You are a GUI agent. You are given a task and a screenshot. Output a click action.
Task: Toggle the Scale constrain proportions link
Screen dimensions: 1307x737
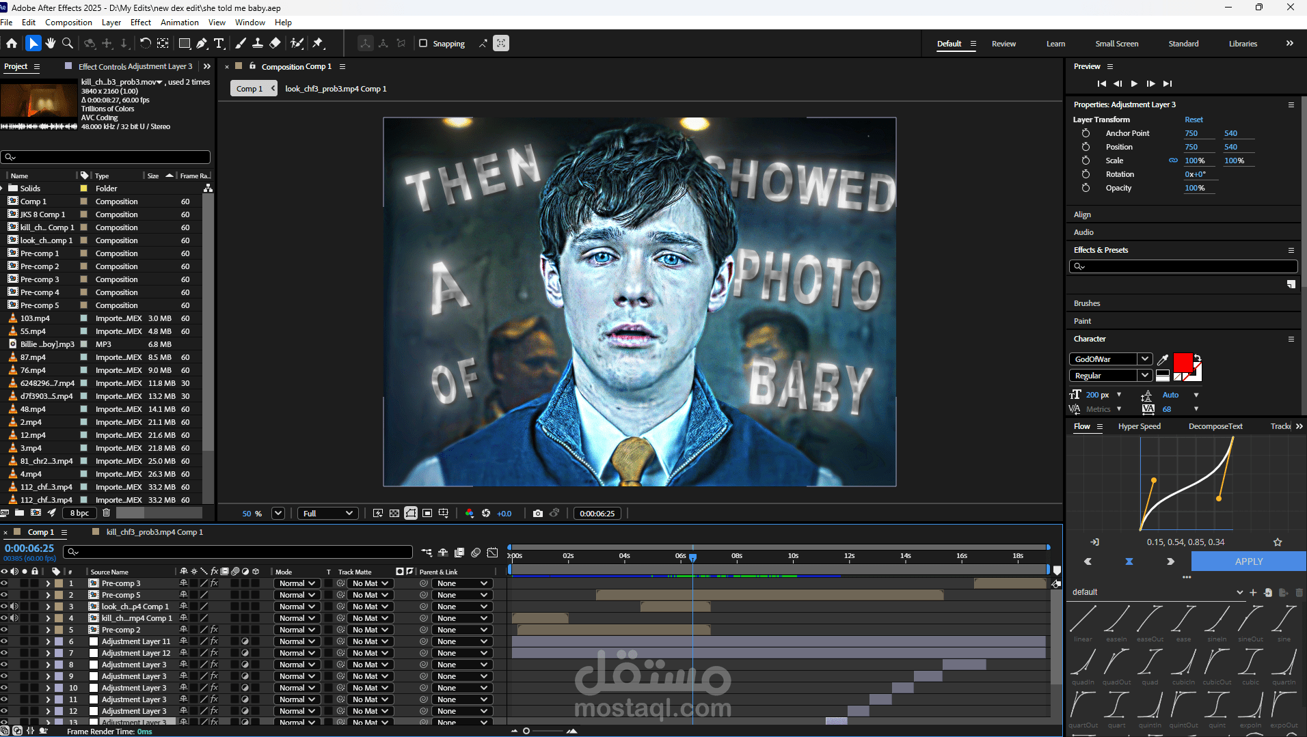(1173, 161)
